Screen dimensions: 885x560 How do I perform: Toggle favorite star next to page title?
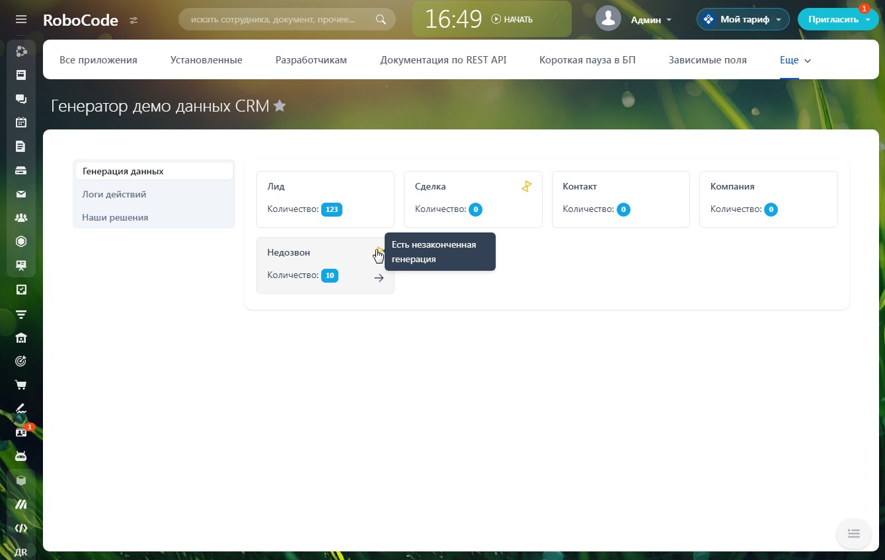280,106
